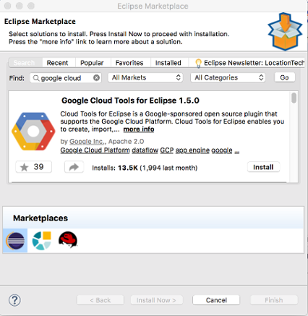The height and width of the screenshot is (316, 308).
Task: Select the Obeo marketplace icon
Action: 41,241
